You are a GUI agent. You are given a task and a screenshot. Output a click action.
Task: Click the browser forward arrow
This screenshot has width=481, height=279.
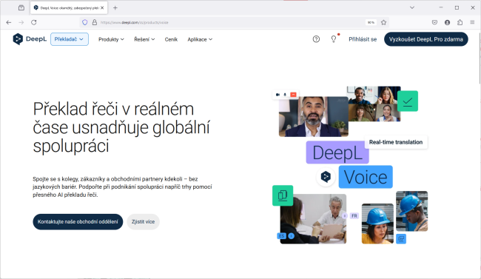click(21, 22)
